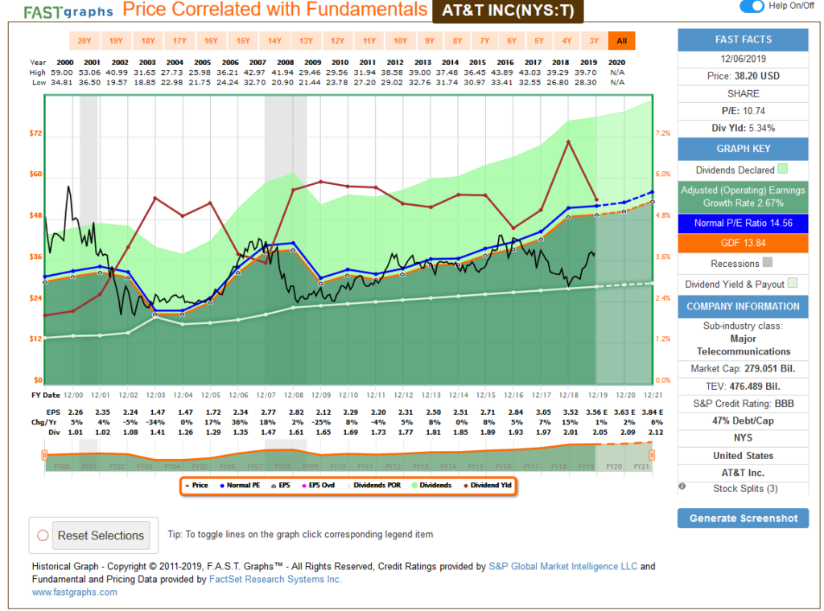
Task: Click the Stock Splits info icon
Action: 682,486
